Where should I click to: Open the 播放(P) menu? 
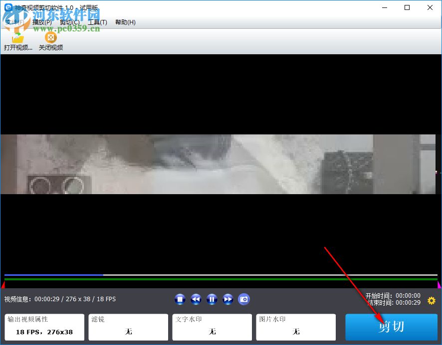click(x=42, y=22)
